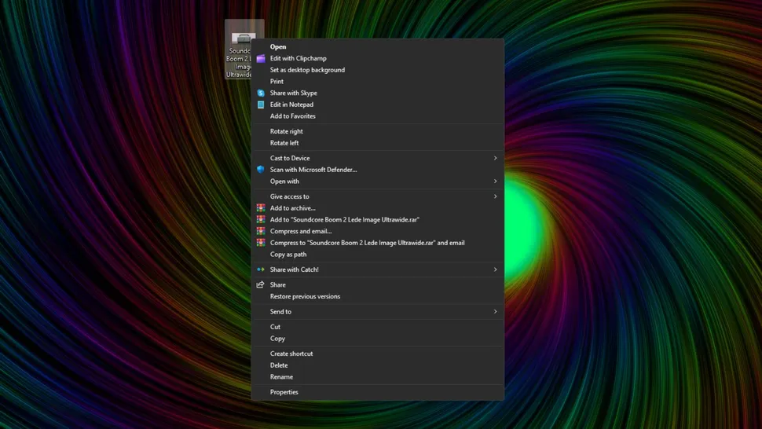Viewport: 762px width, 429px height.
Task: Expand the Cast to Device submenu arrow
Action: coord(495,158)
